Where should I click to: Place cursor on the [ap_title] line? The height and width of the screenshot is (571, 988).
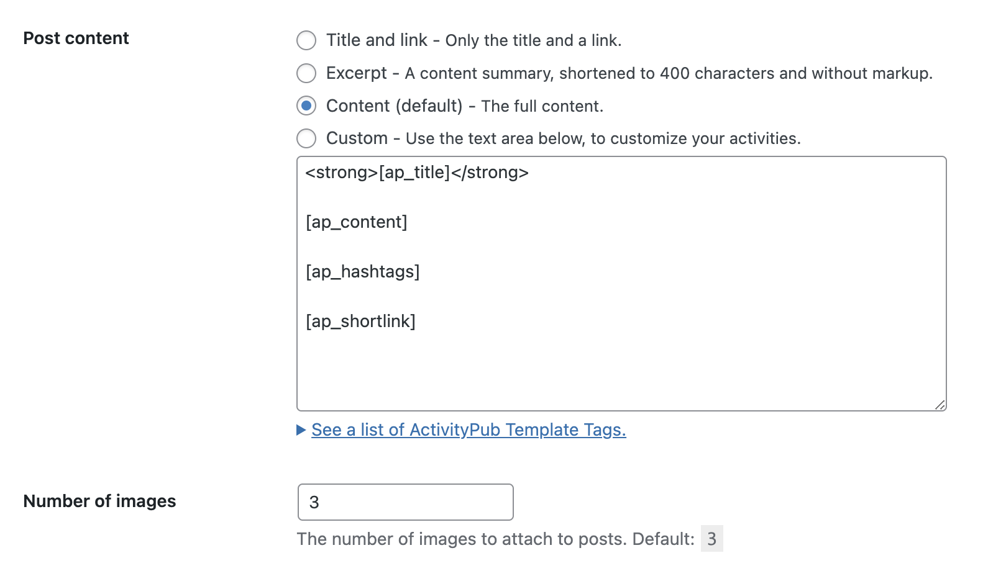(x=417, y=173)
